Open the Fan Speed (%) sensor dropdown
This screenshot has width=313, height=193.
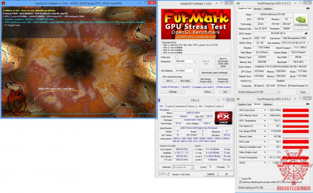(x=265, y=126)
